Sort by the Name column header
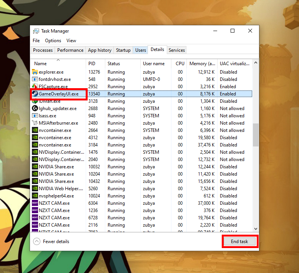The image size is (299, 273). click(58, 63)
